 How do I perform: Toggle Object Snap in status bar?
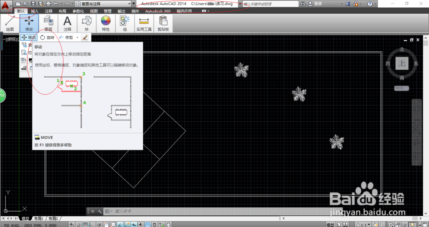pyautogui.click(x=106, y=224)
